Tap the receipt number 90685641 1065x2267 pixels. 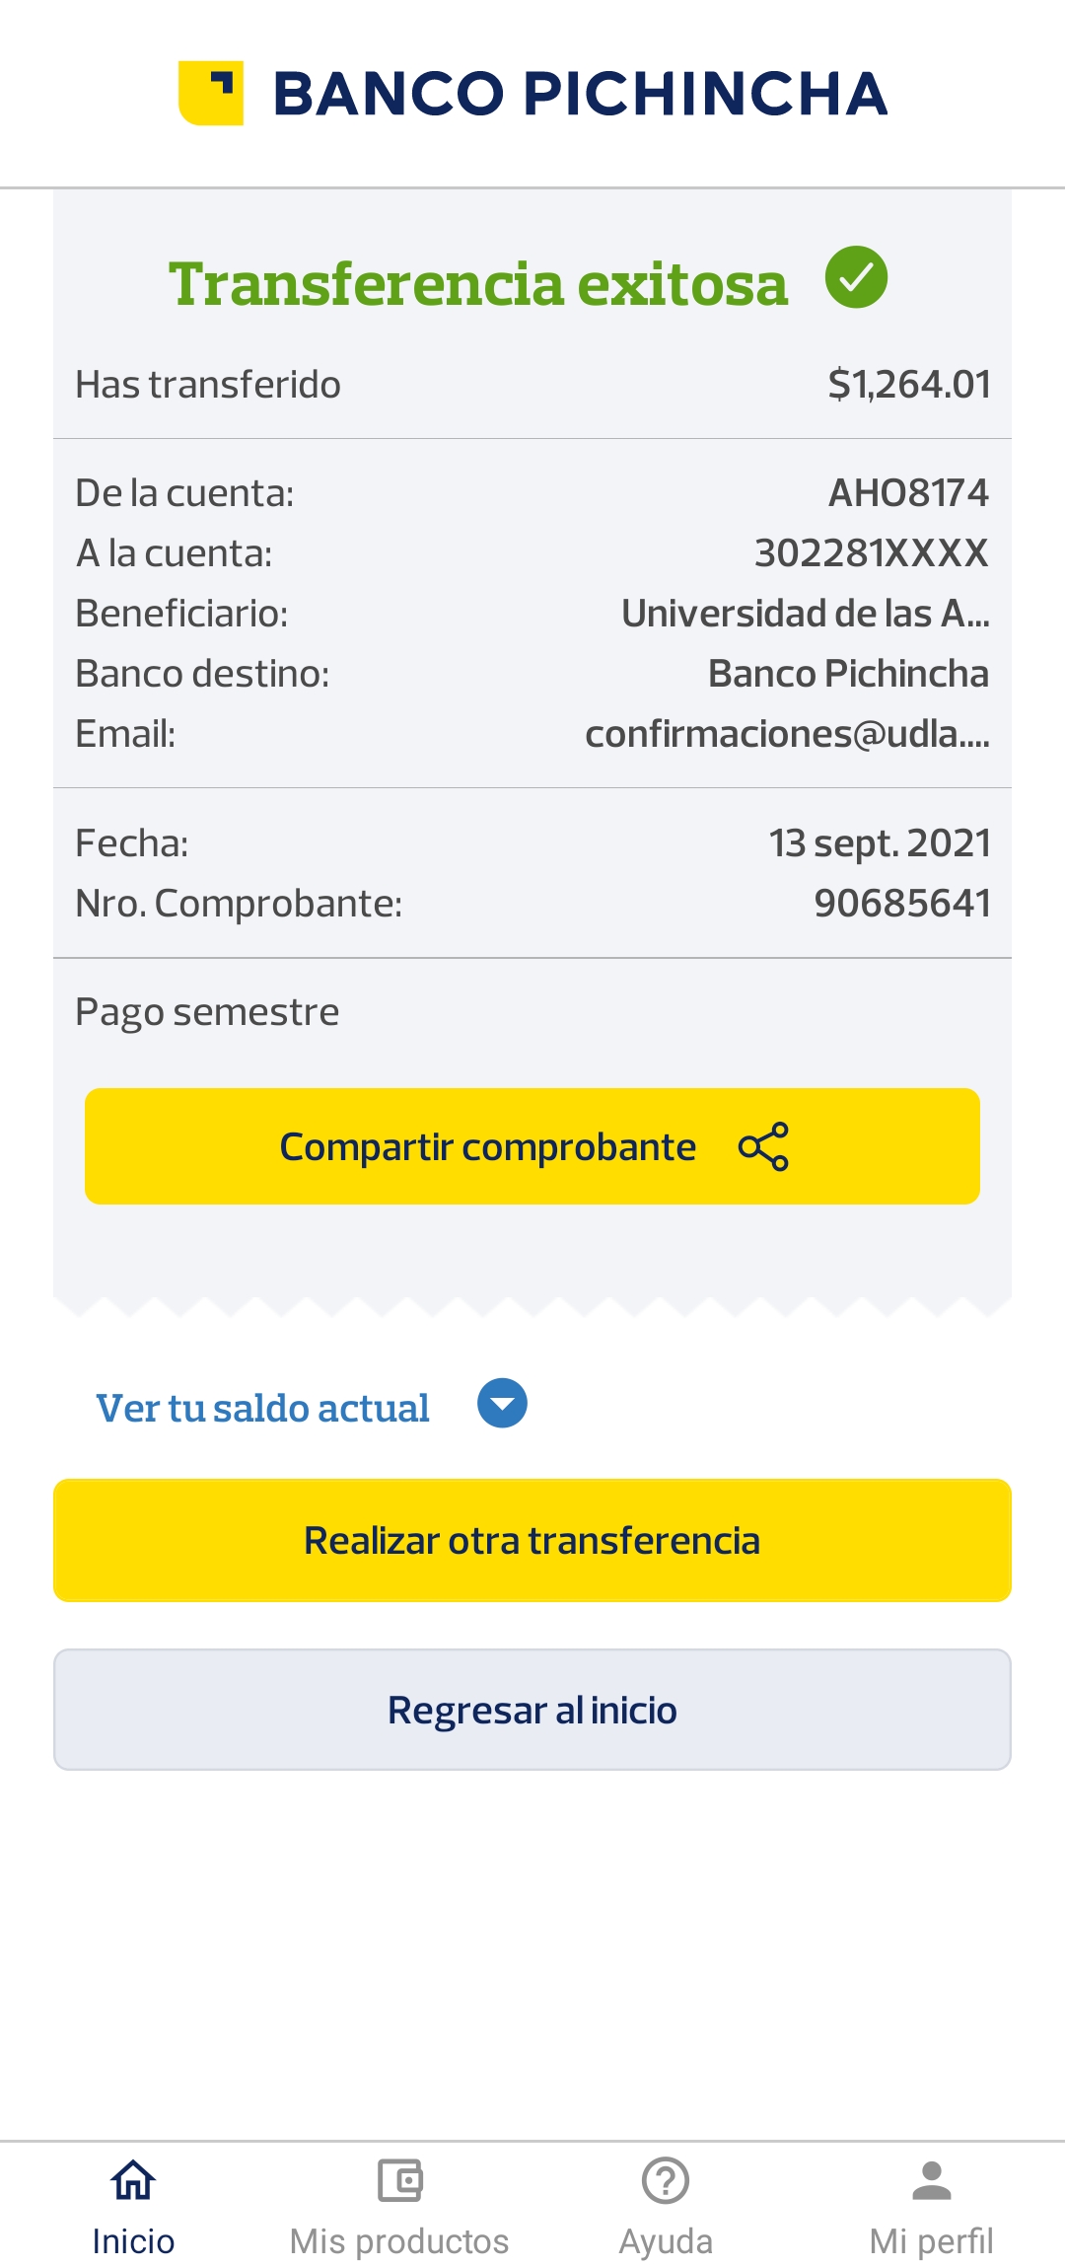901,904
